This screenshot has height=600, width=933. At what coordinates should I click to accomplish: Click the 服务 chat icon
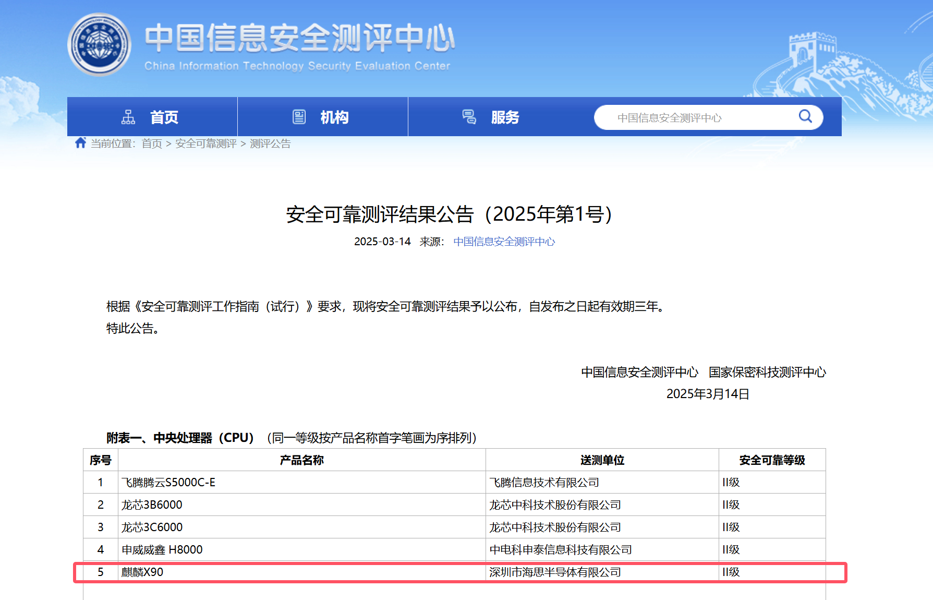click(469, 117)
